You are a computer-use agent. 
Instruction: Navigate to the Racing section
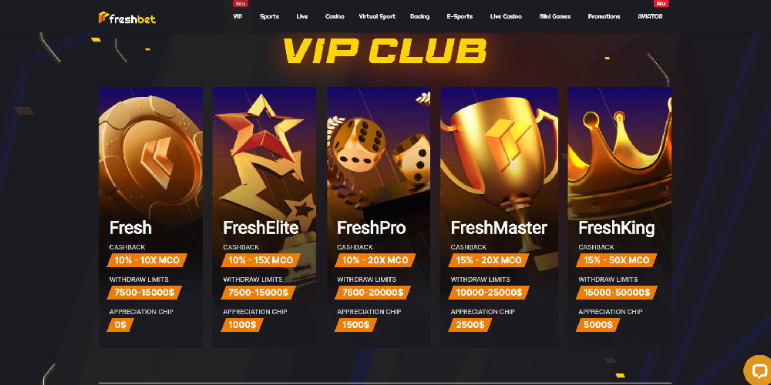pos(419,16)
